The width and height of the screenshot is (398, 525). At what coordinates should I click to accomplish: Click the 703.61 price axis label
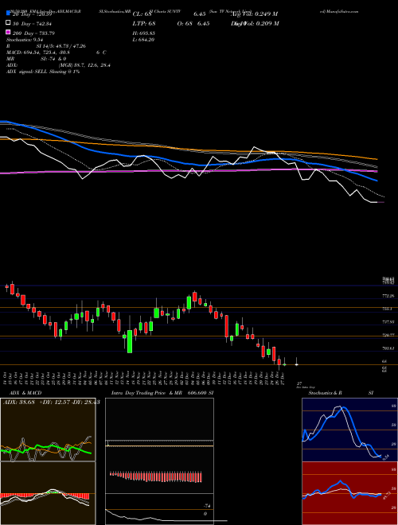(388, 348)
